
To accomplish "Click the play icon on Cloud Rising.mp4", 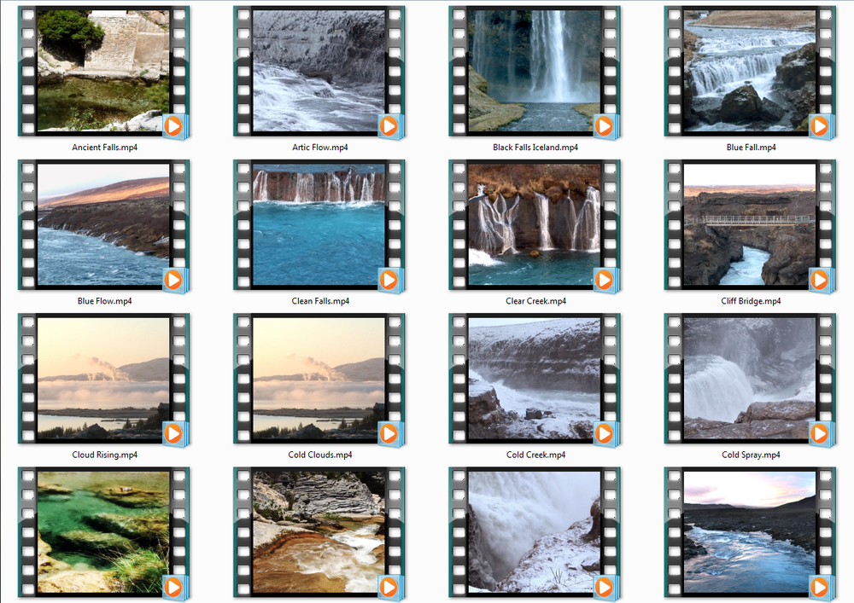I will click(x=174, y=434).
